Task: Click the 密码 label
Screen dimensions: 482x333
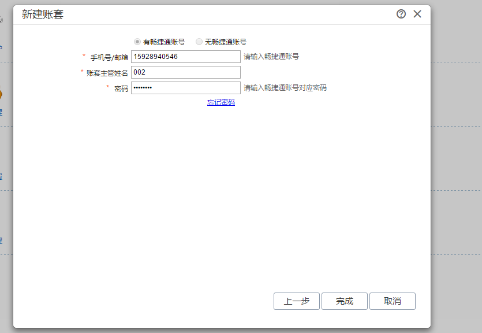Action: (x=121, y=88)
